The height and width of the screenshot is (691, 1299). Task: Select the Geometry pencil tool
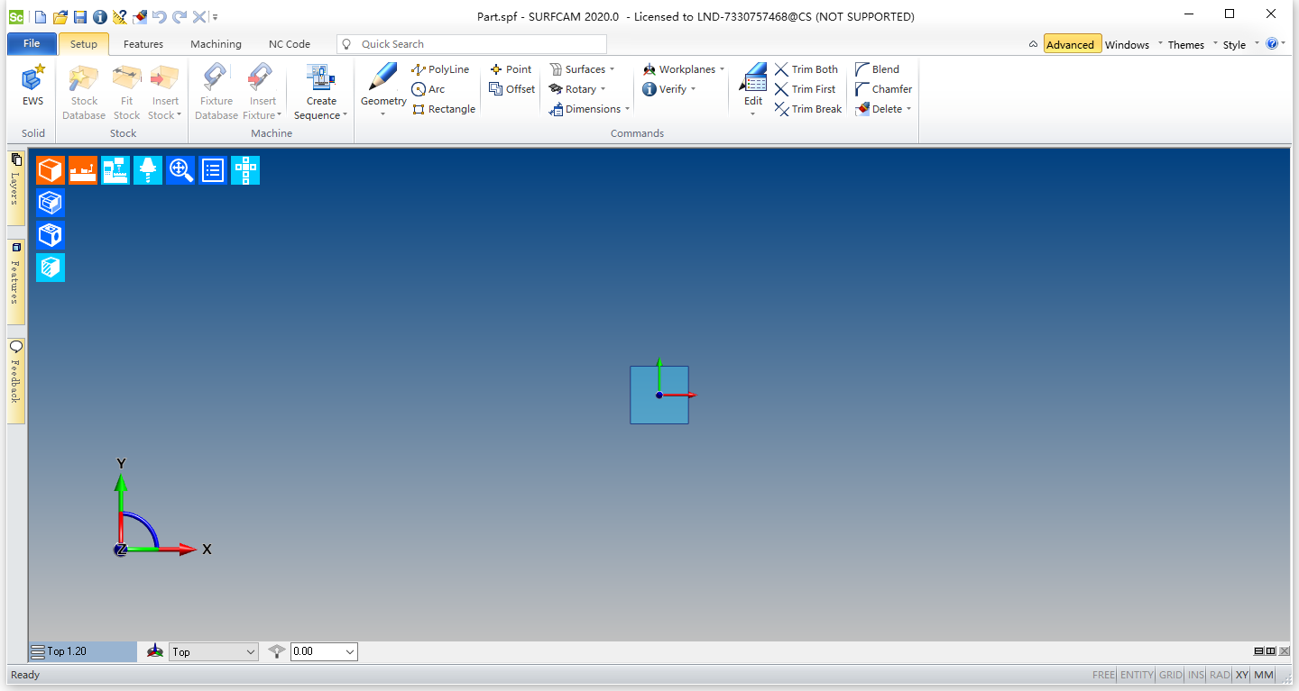[x=383, y=90]
